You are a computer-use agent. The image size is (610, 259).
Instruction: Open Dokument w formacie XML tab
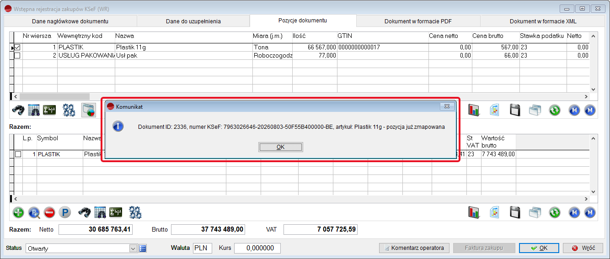tap(543, 21)
